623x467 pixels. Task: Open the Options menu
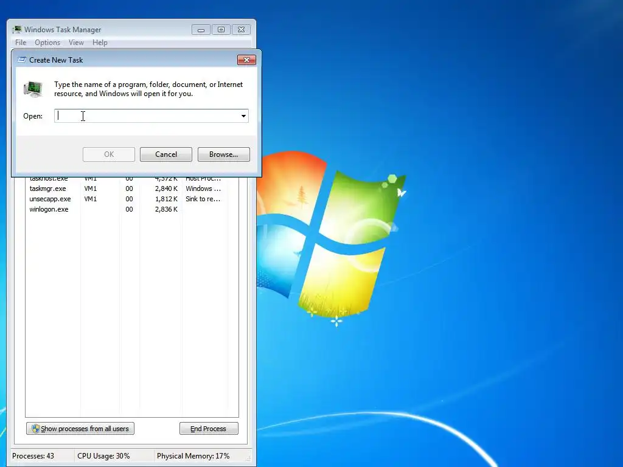[47, 43]
